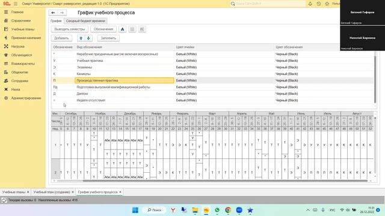
Task: Click the Сотрудники sidebar icon
Action: (x=6, y=80)
